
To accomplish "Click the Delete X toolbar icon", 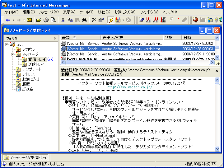I will [x=94, y=20].
